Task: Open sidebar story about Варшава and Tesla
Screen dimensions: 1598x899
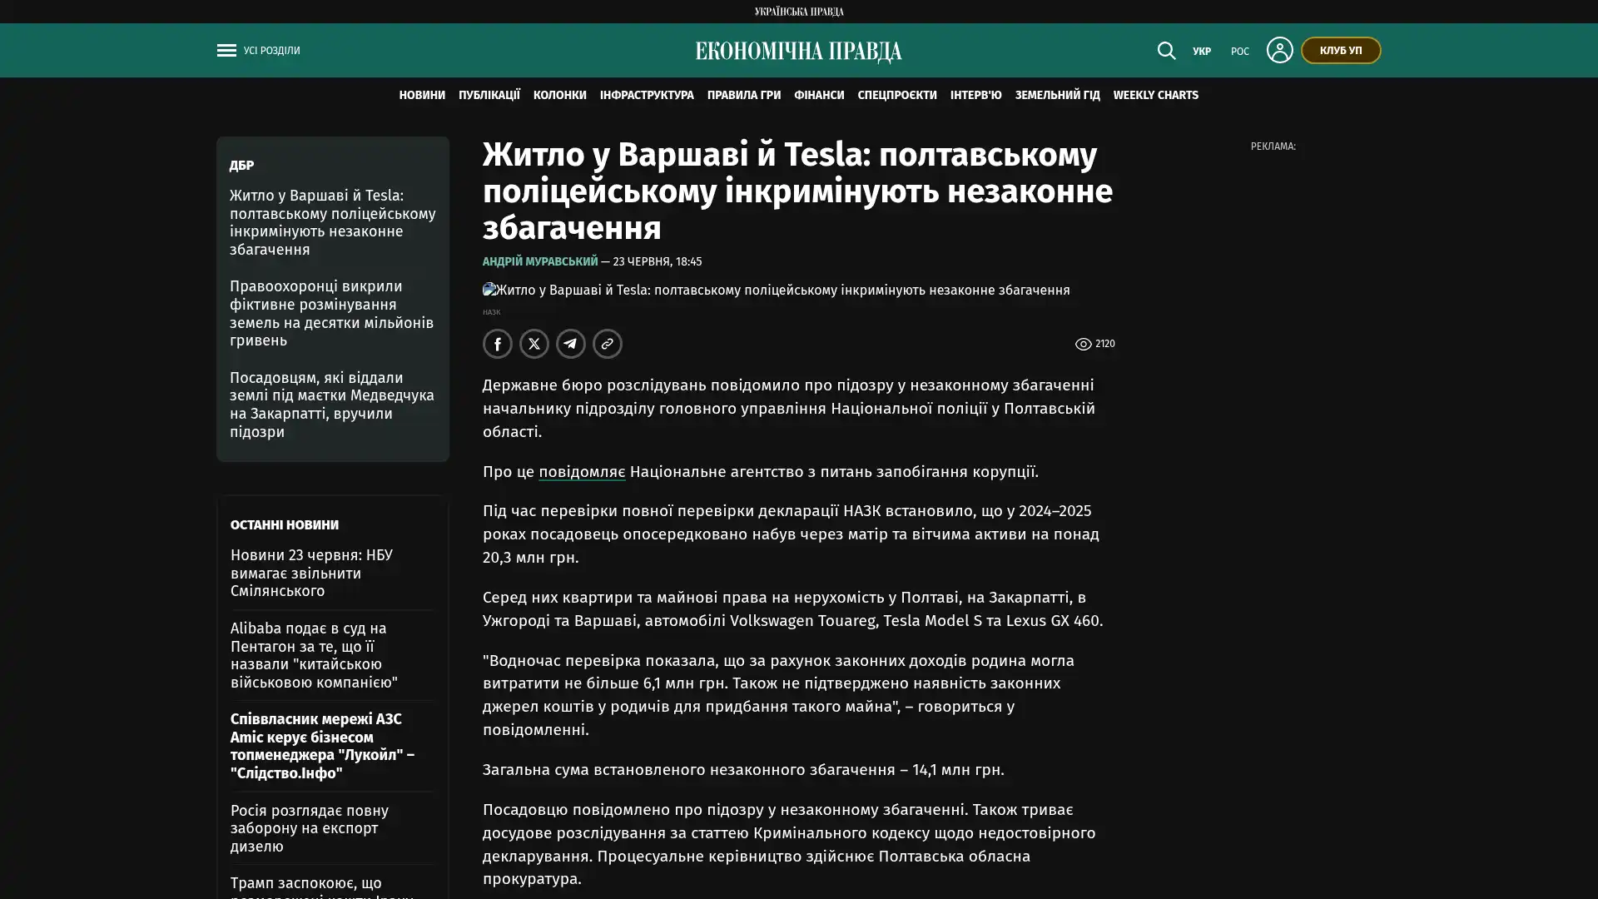Action: tap(333, 222)
